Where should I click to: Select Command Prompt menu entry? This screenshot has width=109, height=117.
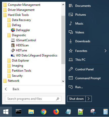point(85,78)
